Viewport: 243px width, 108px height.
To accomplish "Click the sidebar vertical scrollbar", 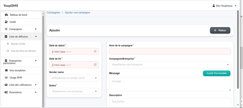I will click(x=43, y=61).
